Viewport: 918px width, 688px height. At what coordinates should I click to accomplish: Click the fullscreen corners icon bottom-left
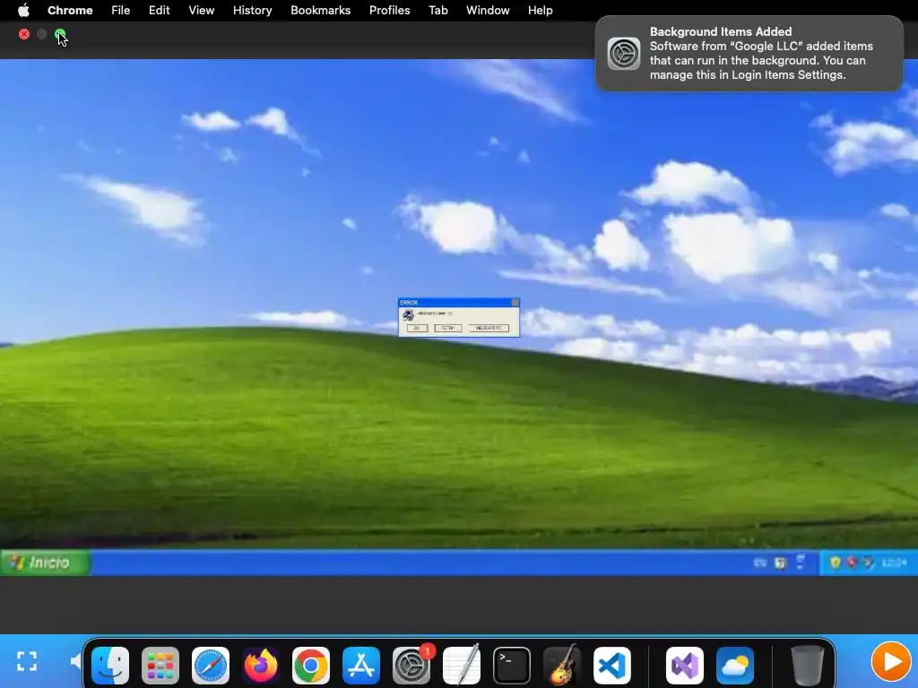tap(26, 661)
